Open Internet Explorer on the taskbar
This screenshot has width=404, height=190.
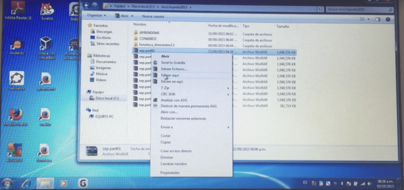coord(26,184)
